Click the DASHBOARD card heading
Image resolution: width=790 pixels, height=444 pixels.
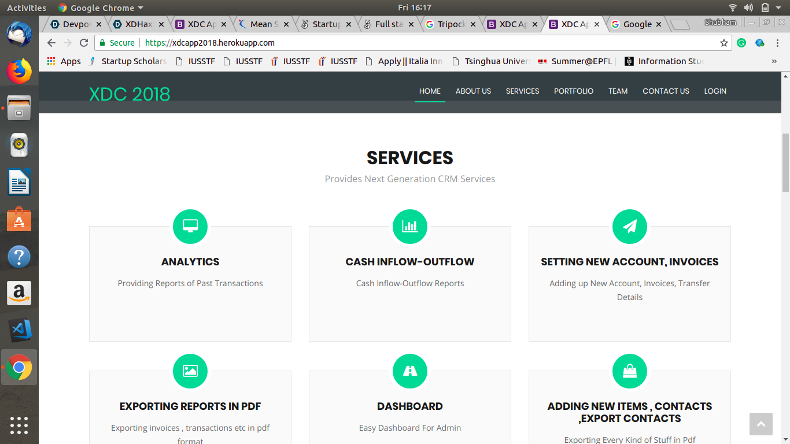[410, 406]
